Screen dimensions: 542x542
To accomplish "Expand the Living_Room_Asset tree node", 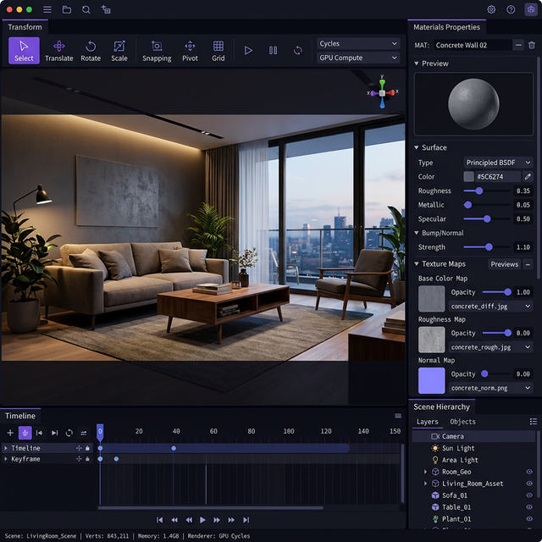I will pyautogui.click(x=425, y=484).
